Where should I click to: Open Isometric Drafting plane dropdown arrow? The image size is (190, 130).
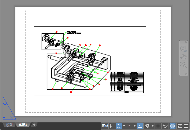(x=134, y=126)
